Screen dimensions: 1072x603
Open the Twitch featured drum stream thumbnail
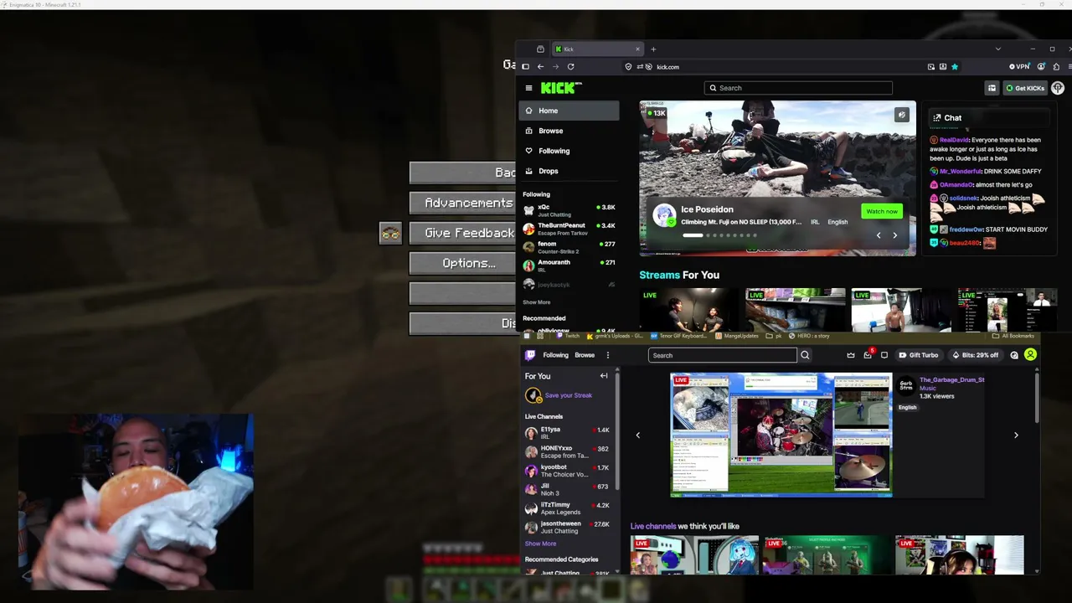(781, 435)
